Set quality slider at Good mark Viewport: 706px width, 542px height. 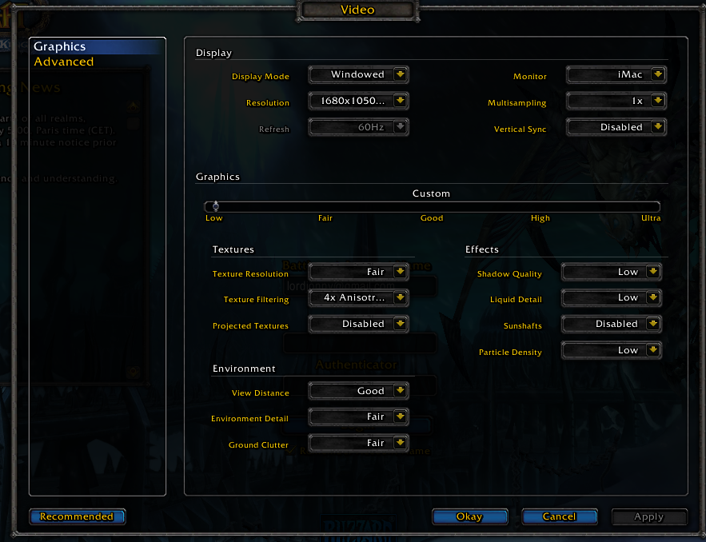click(x=432, y=206)
